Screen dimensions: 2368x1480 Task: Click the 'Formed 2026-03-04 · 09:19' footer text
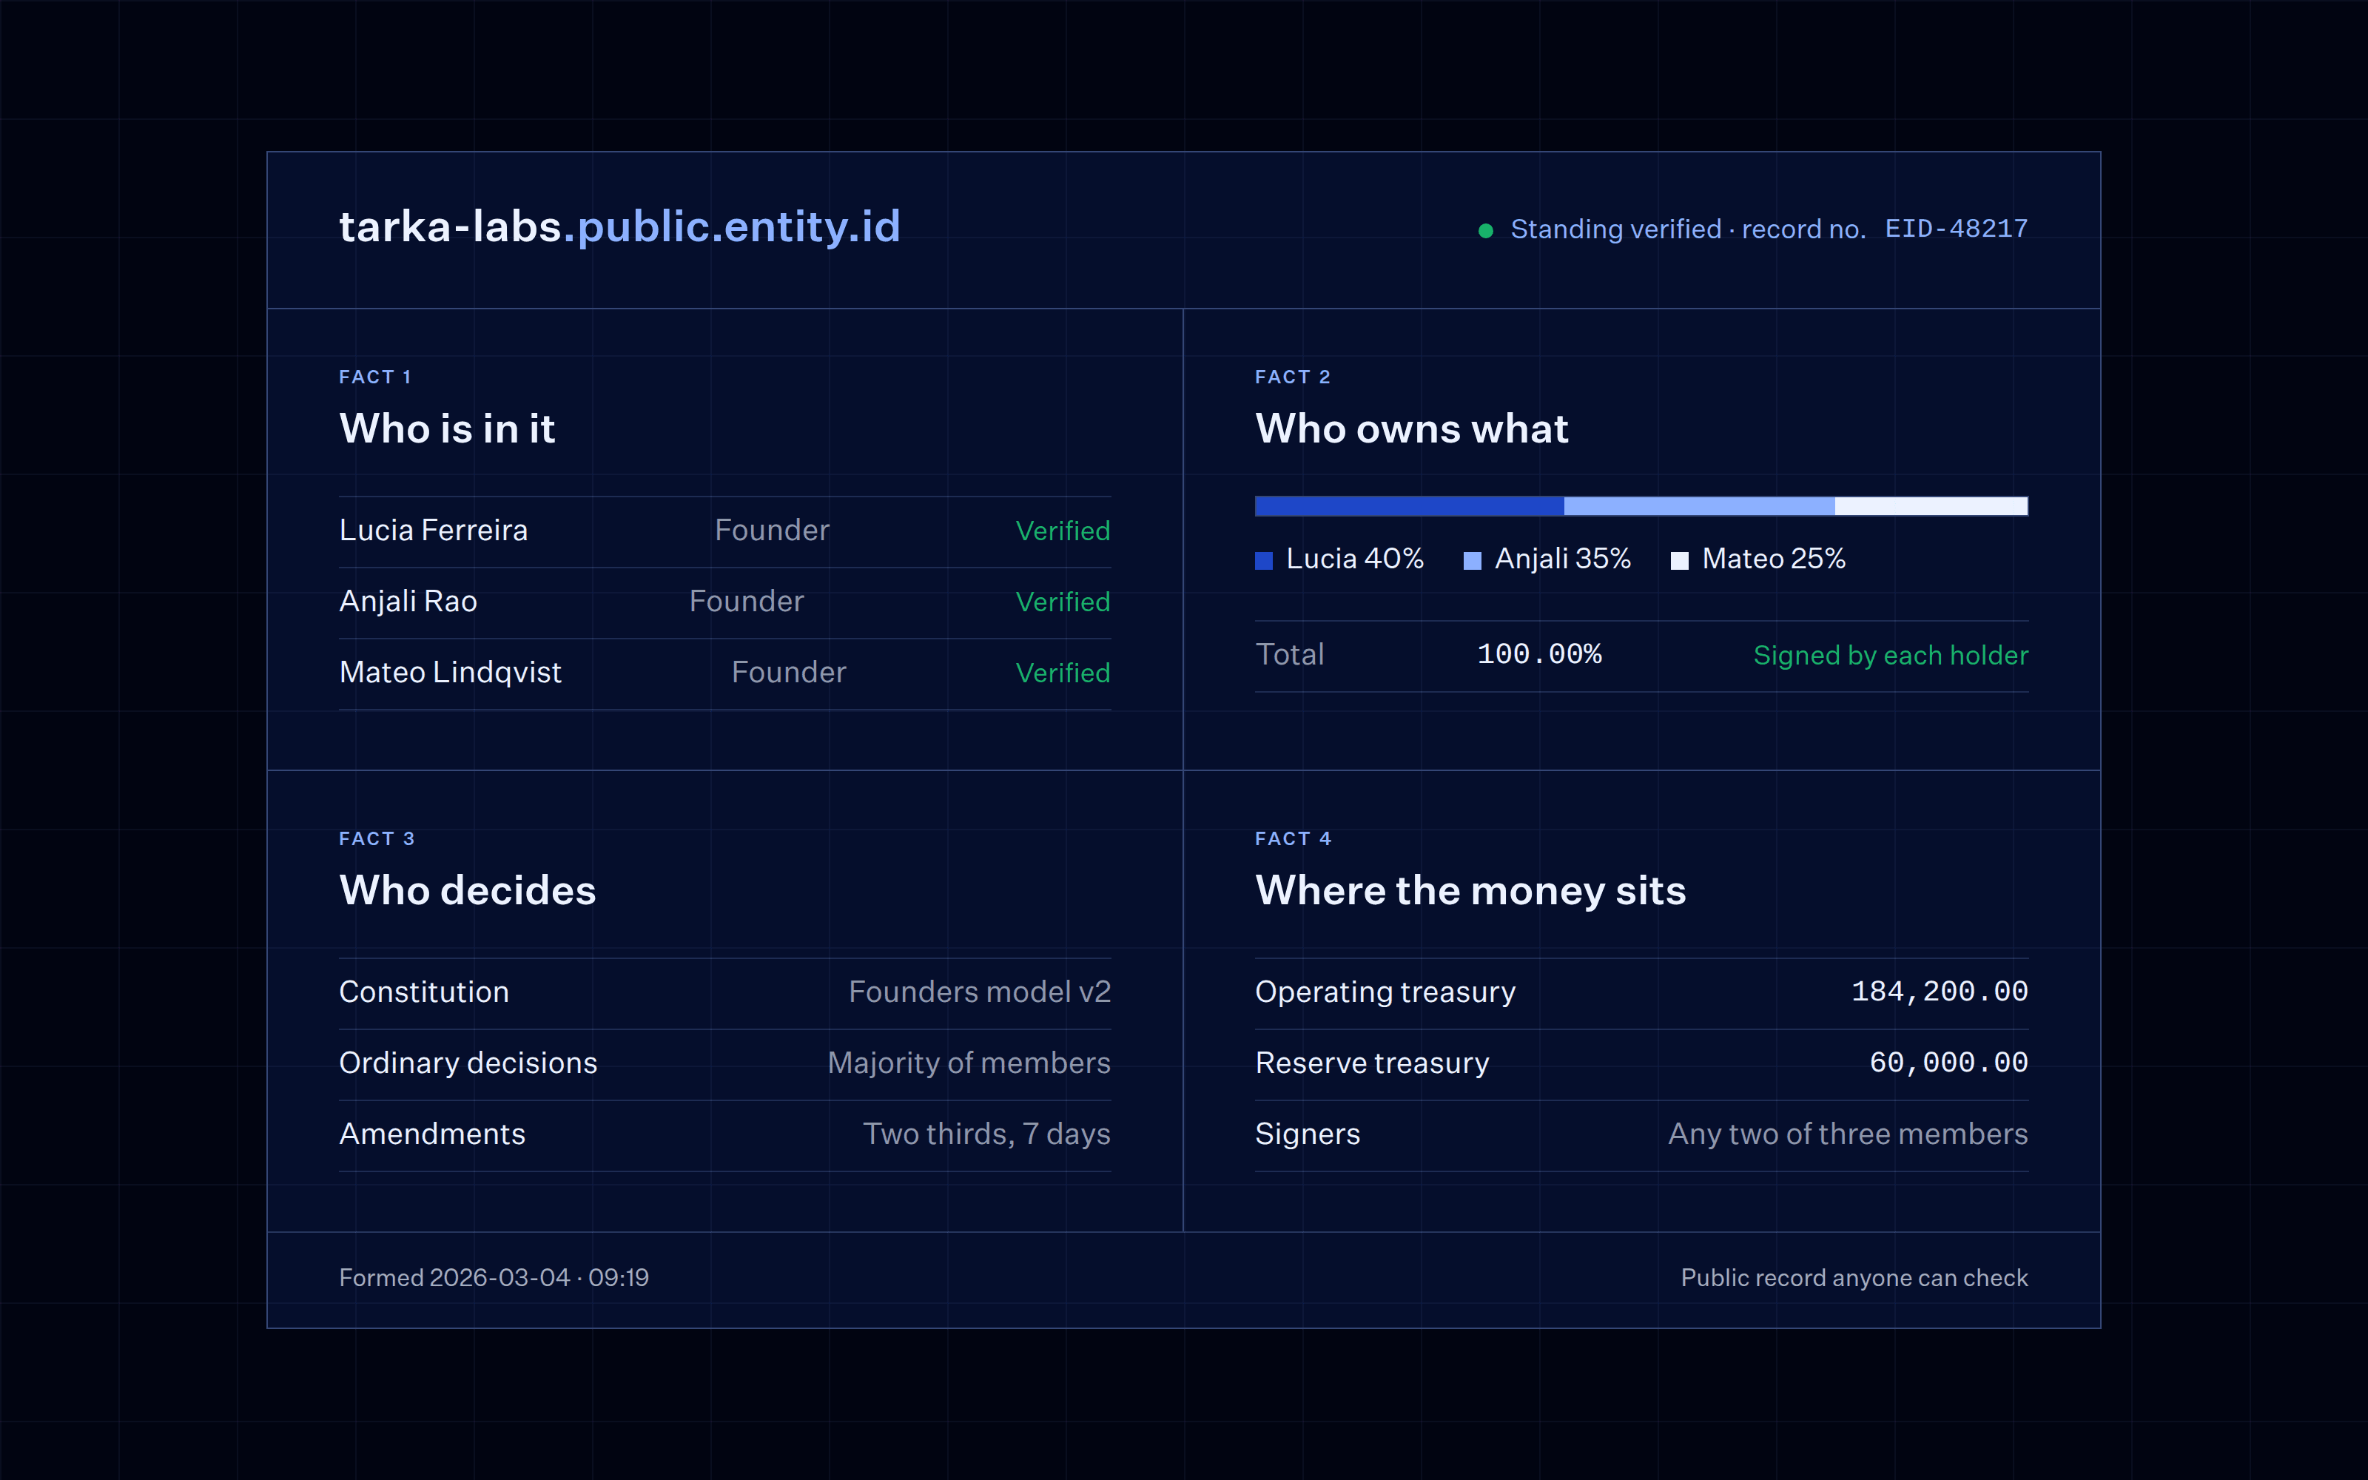coord(494,1279)
